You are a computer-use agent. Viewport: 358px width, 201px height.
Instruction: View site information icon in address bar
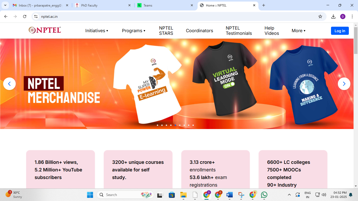tap(36, 16)
